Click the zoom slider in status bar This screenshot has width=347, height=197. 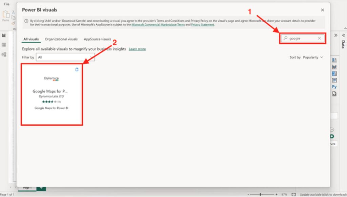(260, 195)
